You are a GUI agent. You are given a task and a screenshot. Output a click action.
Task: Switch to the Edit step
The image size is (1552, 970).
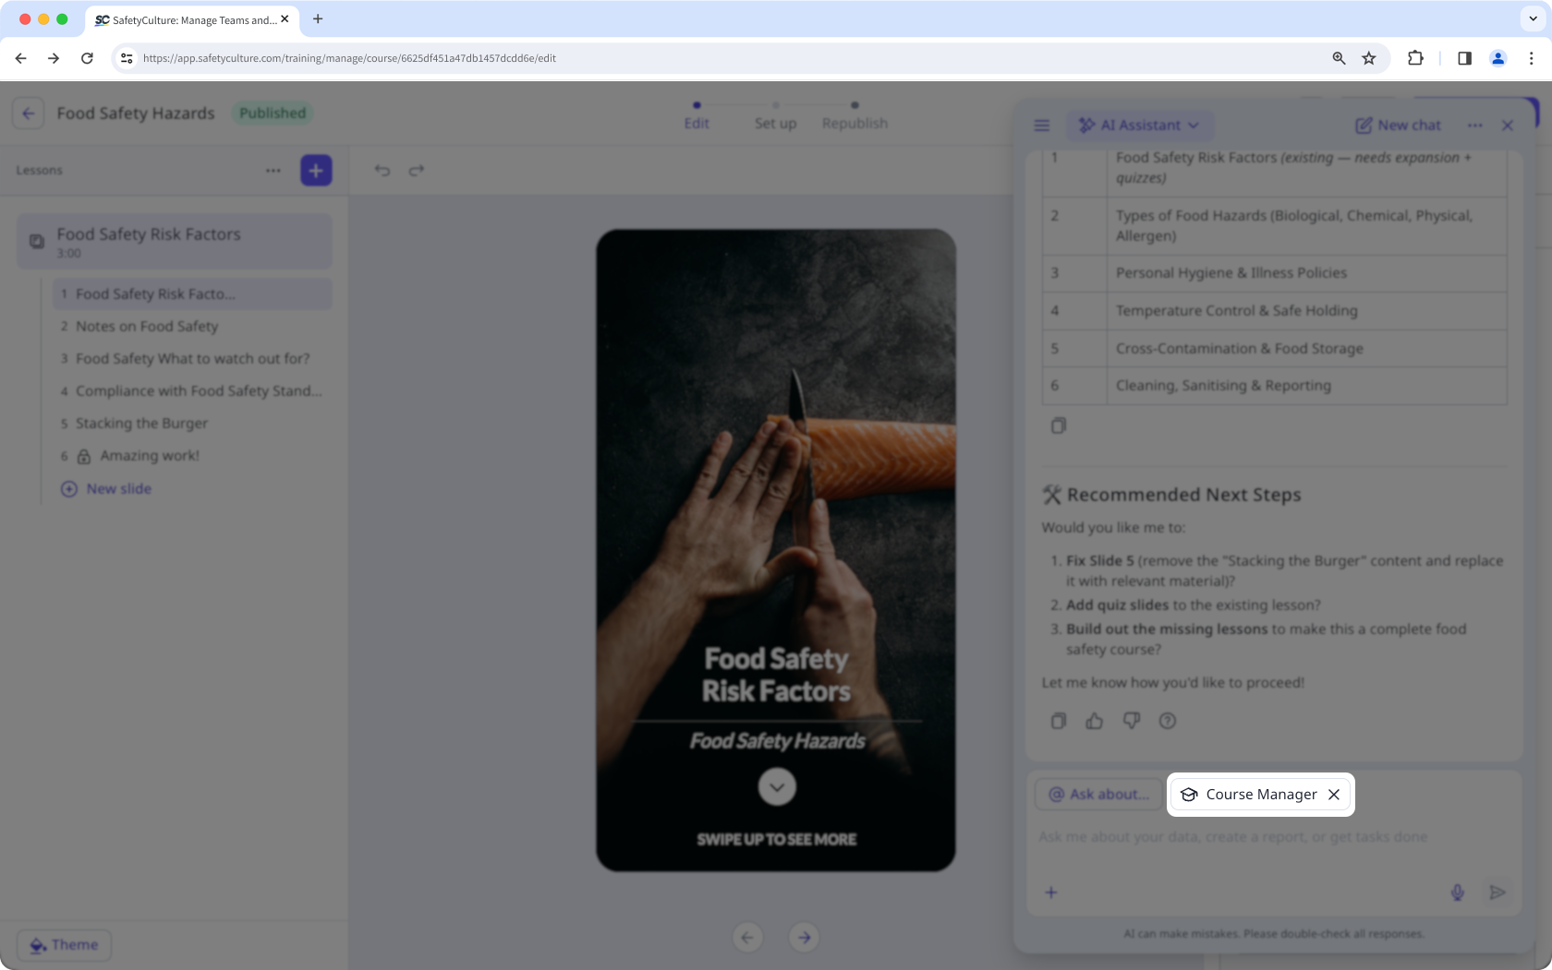(697, 117)
